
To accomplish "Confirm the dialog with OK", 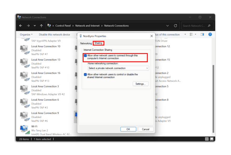I will 128,129.
